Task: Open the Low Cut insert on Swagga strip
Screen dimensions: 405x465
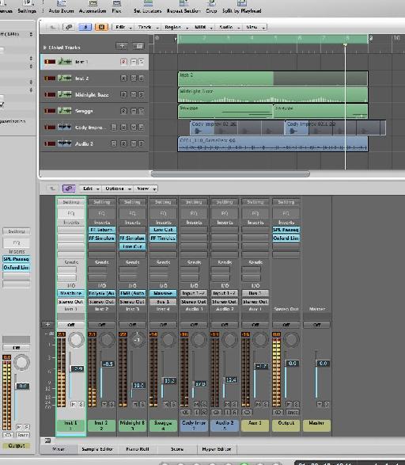Action: pos(163,230)
